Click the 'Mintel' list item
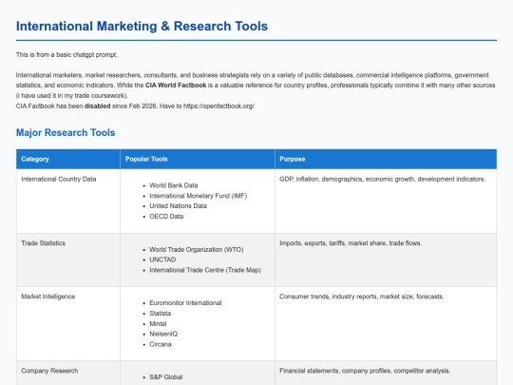The width and height of the screenshot is (513, 385). point(158,324)
